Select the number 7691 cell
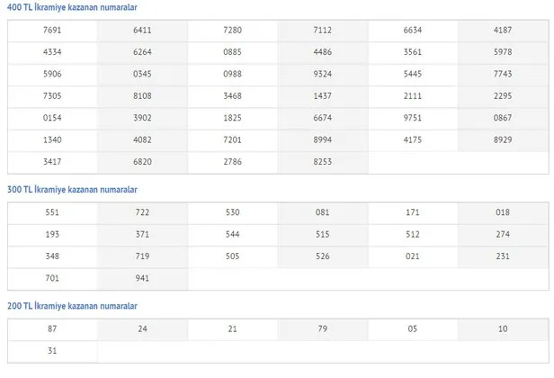Screen dimensions: 554x378 click(52, 30)
